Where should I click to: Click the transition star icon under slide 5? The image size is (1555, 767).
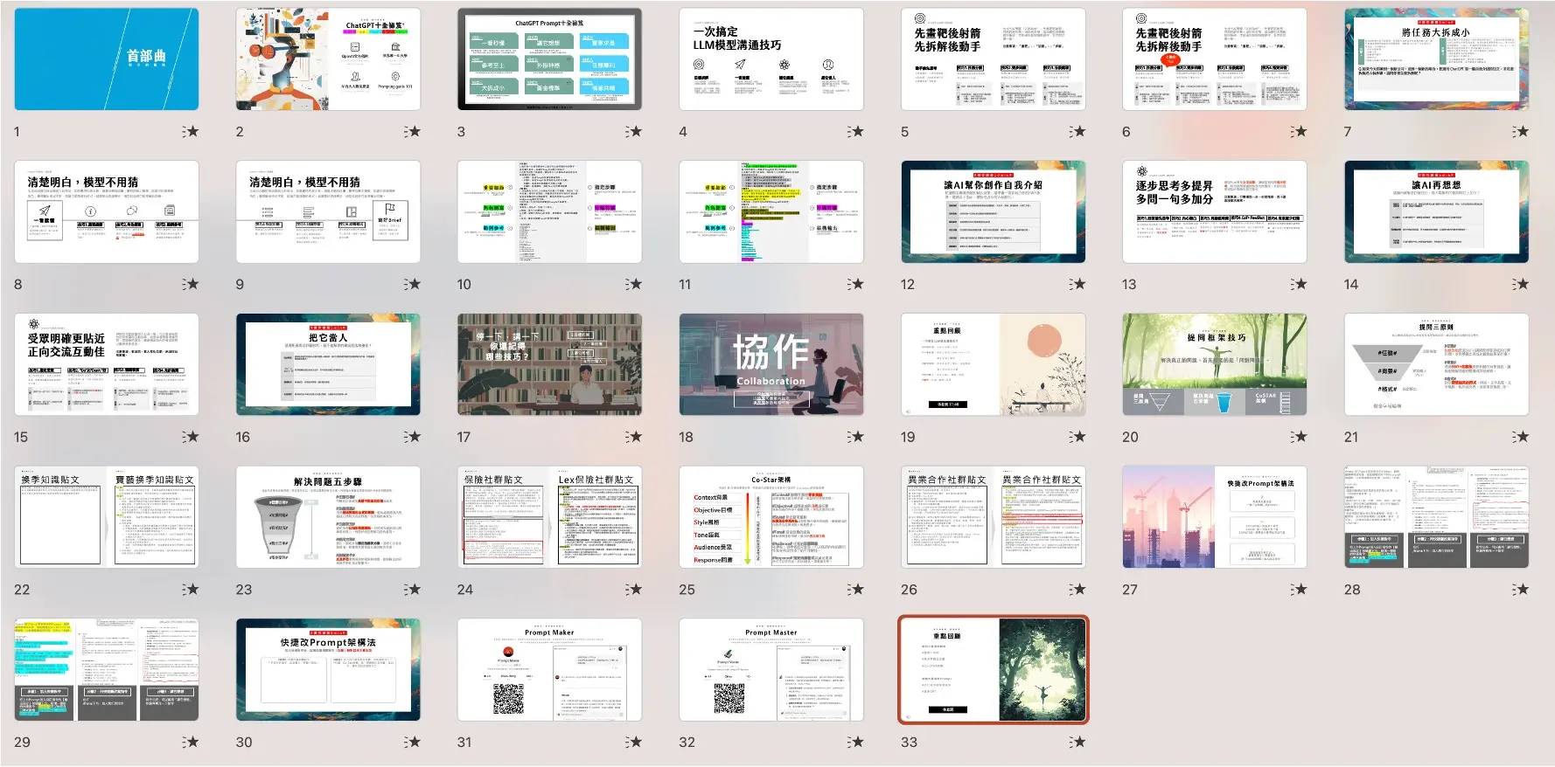(x=1077, y=131)
